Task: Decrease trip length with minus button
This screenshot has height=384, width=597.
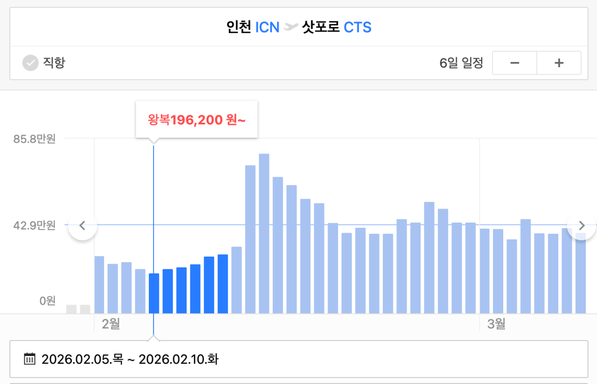Action: click(514, 63)
